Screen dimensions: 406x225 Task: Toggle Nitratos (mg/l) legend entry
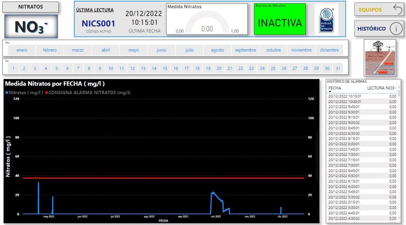click(x=24, y=93)
